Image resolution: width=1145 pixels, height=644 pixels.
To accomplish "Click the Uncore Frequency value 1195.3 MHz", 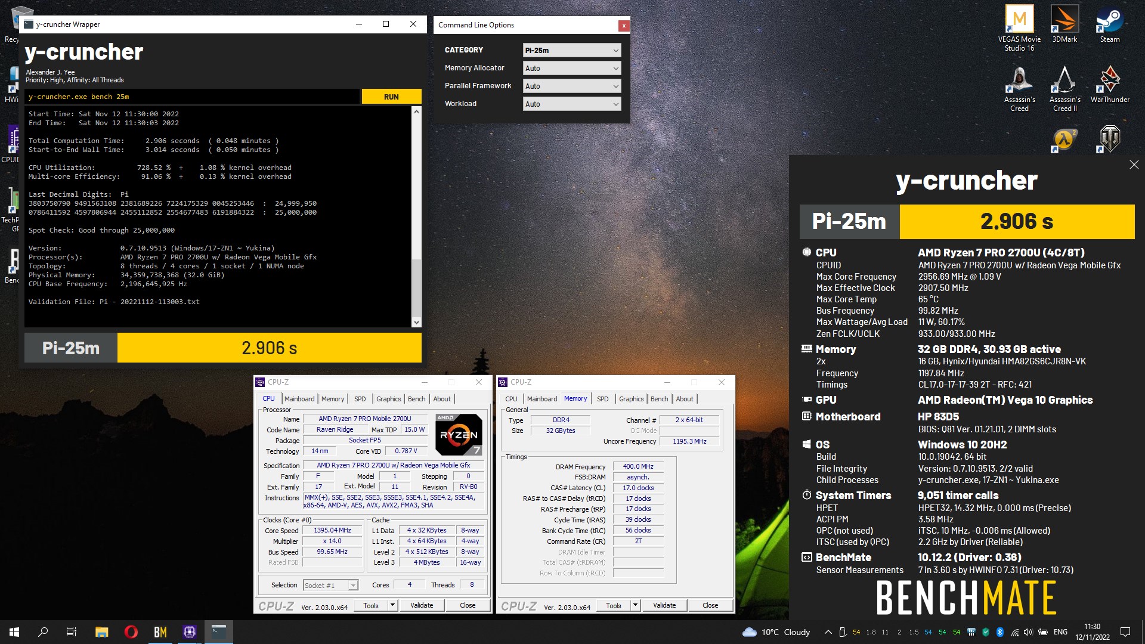I will 689,442.
